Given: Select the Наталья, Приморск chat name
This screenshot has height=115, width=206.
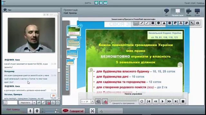Looking at the screenshot, I should tap(13, 94).
